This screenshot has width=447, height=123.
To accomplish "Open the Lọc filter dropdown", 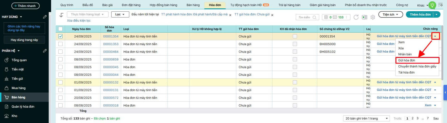I will coord(120,14).
